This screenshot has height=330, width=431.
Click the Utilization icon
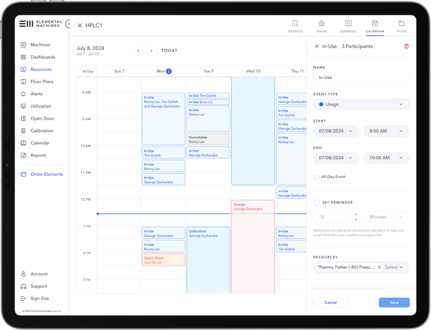pyautogui.click(x=24, y=106)
